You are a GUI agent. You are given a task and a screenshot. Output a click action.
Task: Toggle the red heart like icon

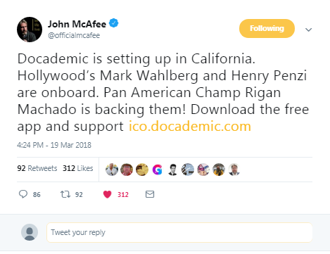(x=107, y=194)
